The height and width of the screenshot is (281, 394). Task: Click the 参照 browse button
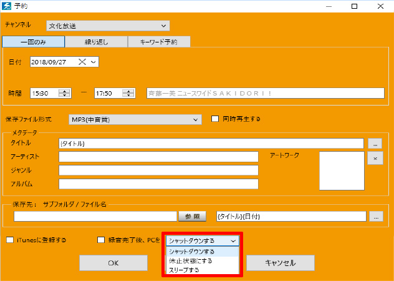[192, 216]
